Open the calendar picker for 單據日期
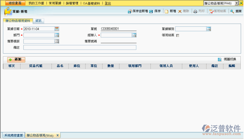 pos(57,29)
